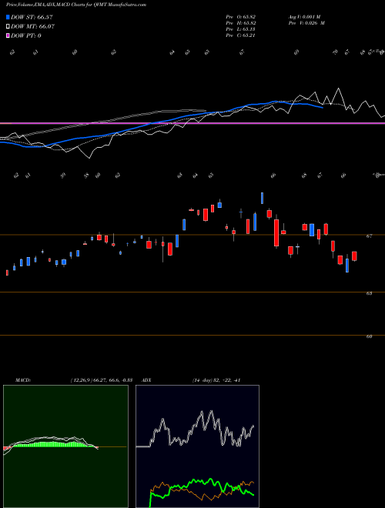Click the 'Avg V: 0.001 M' volume text
This screenshot has height=508, width=385.
click(304, 17)
